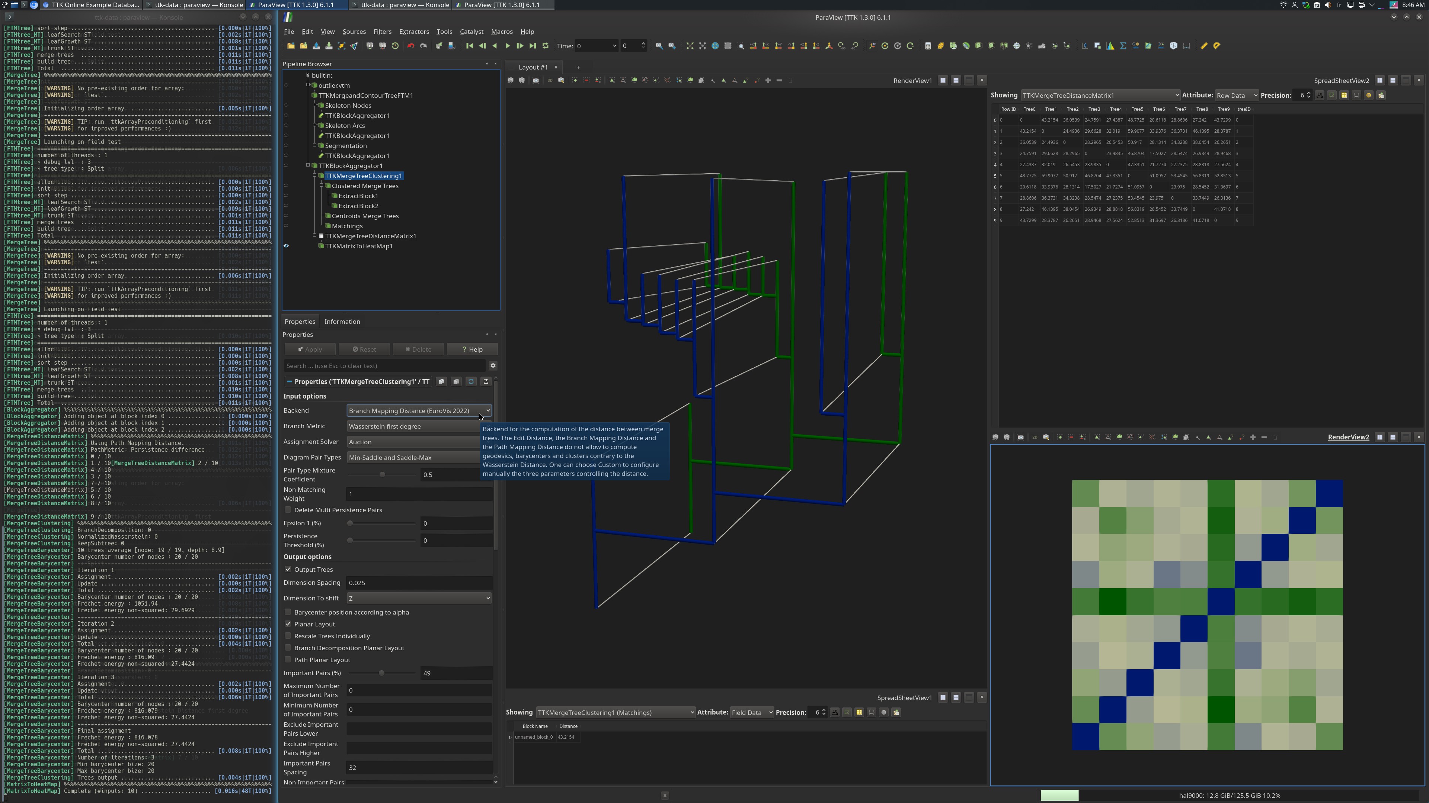Open the Backend dropdown
Viewport: 1429px width, 803px height.
(419, 411)
